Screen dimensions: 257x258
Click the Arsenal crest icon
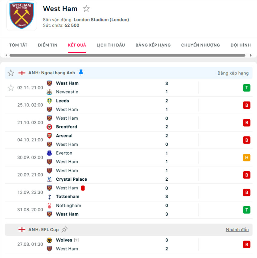(x=50, y=136)
